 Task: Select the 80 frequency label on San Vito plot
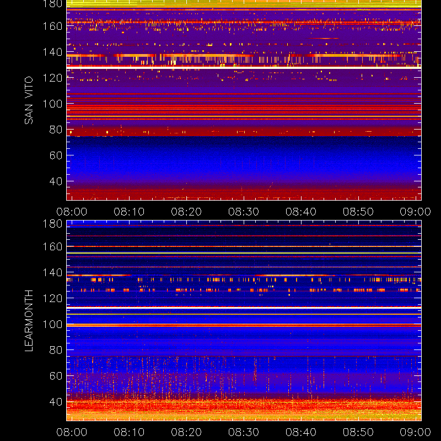[56, 130]
